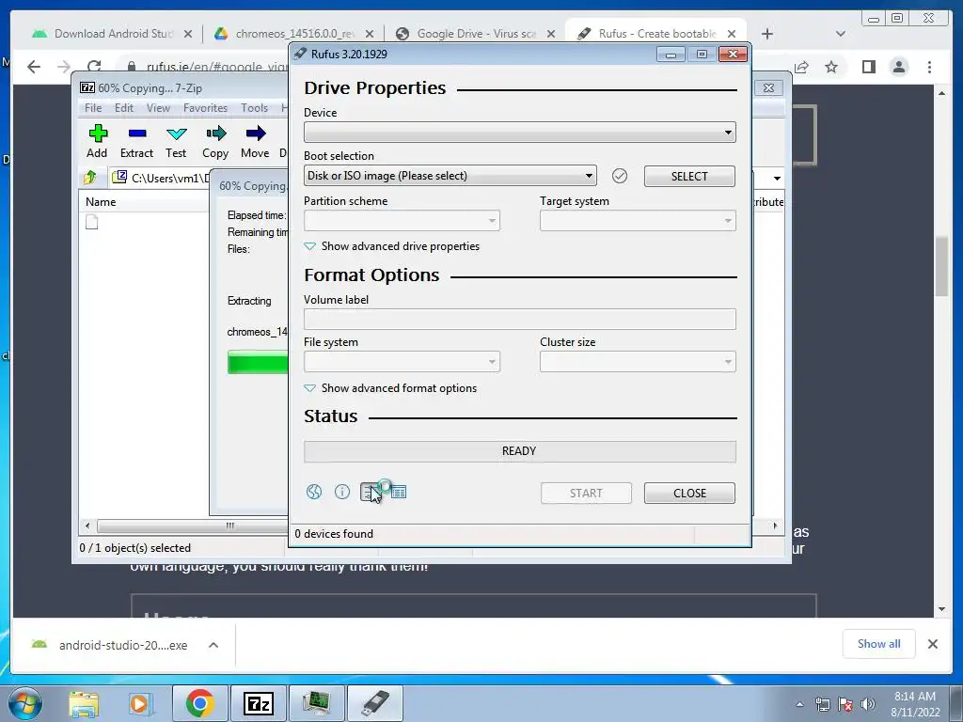
Task: Open the Action Center flag tray icon
Action: (x=845, y=704)
